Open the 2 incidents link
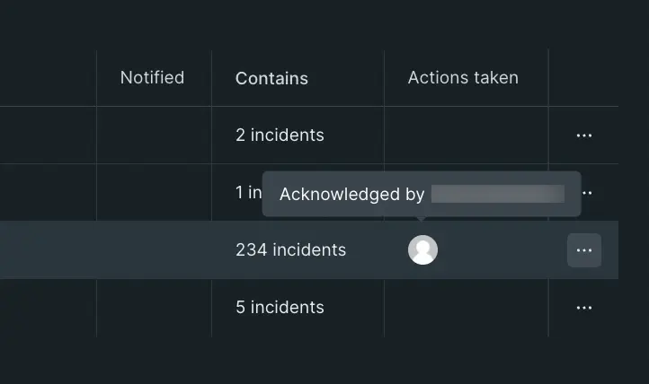This screenshot has width=649, height=384. point(280,135)
